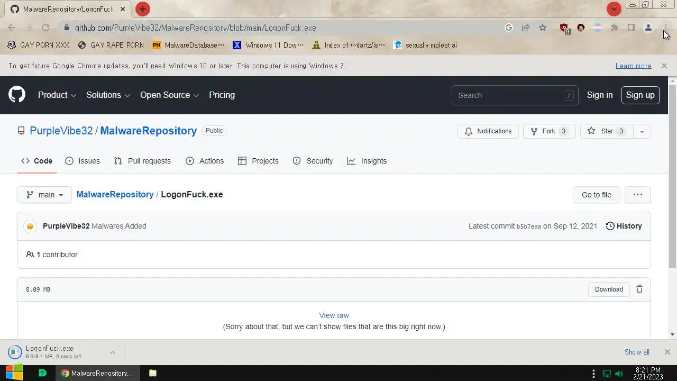
Task: Click the View raw link
Action: 334,315
